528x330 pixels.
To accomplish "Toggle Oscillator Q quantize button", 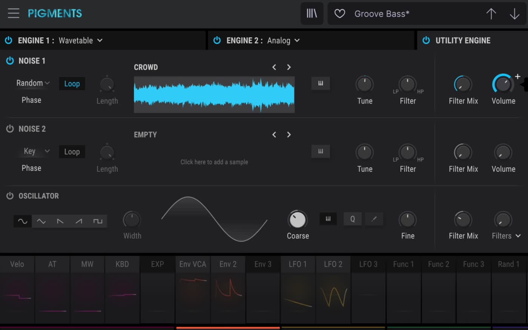I will click(x=353, y=219).
